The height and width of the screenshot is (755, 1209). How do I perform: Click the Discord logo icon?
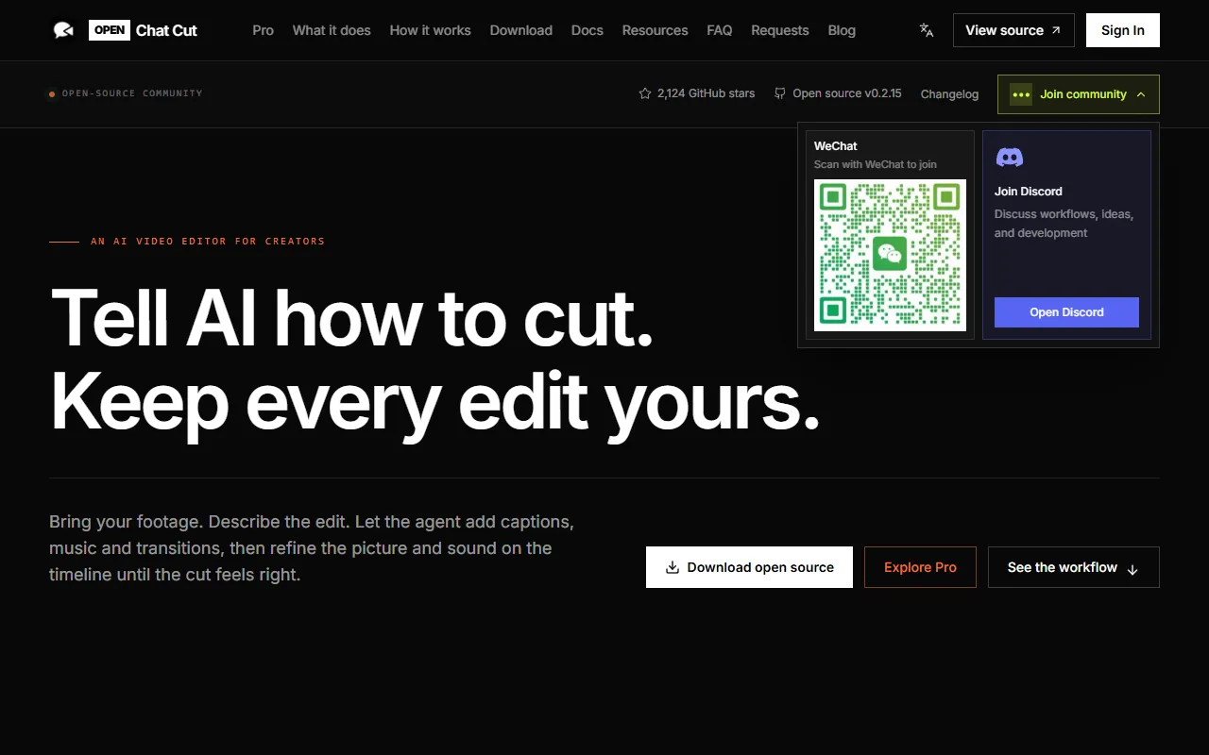(x=1010, y=158)
